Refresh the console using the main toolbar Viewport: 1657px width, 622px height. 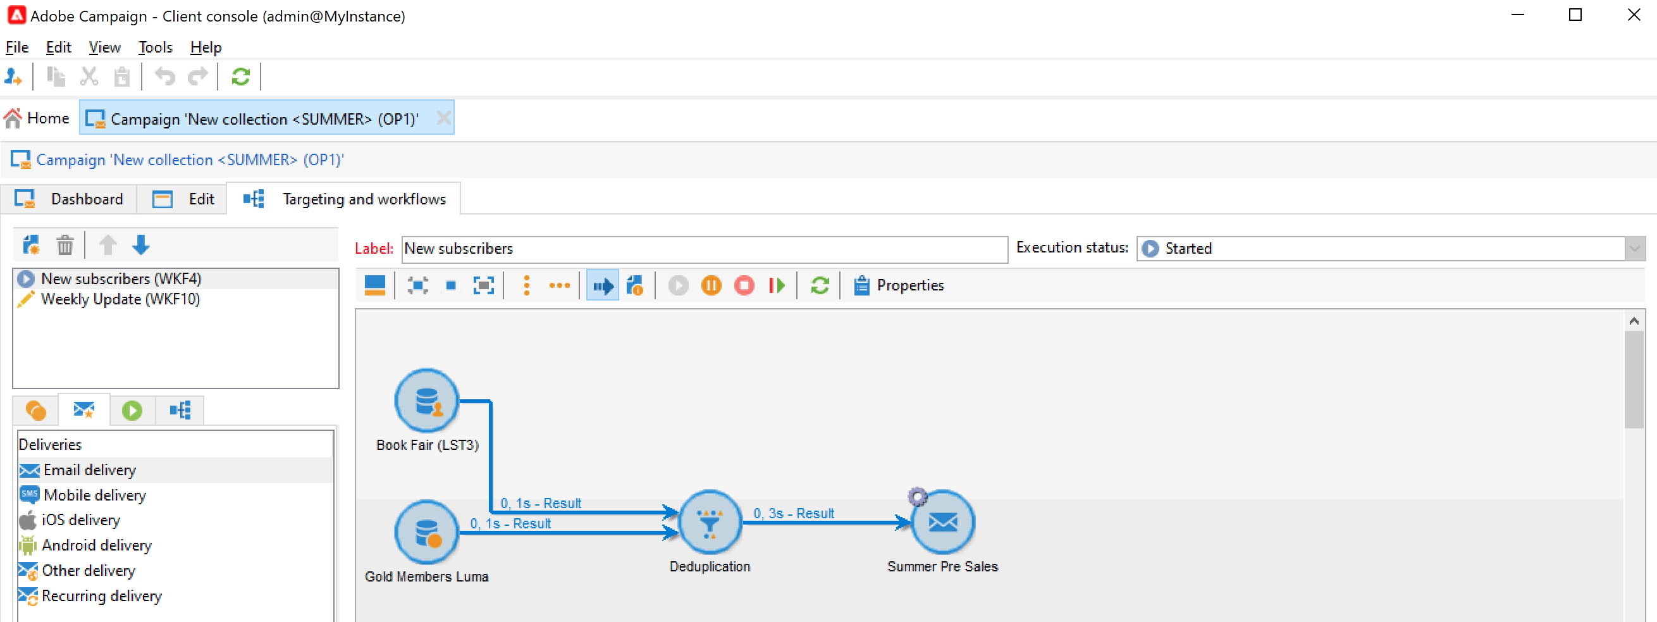(x=240, y=77)
